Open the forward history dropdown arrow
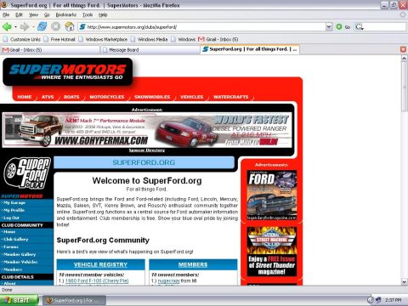The width and height of the screenshot is (408, 306). [33, 27]
